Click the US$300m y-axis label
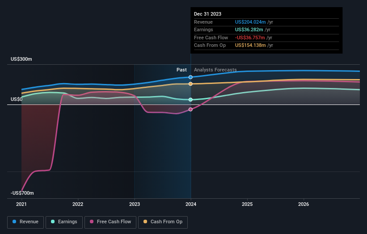367x234 pixels. point(21,59)
